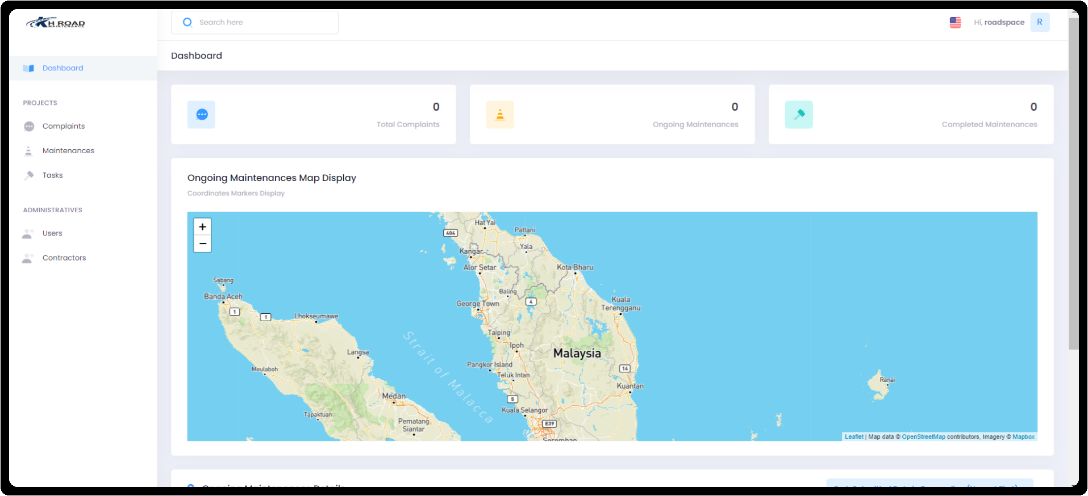Follow the OpenStreetMap attribution link

923,437
